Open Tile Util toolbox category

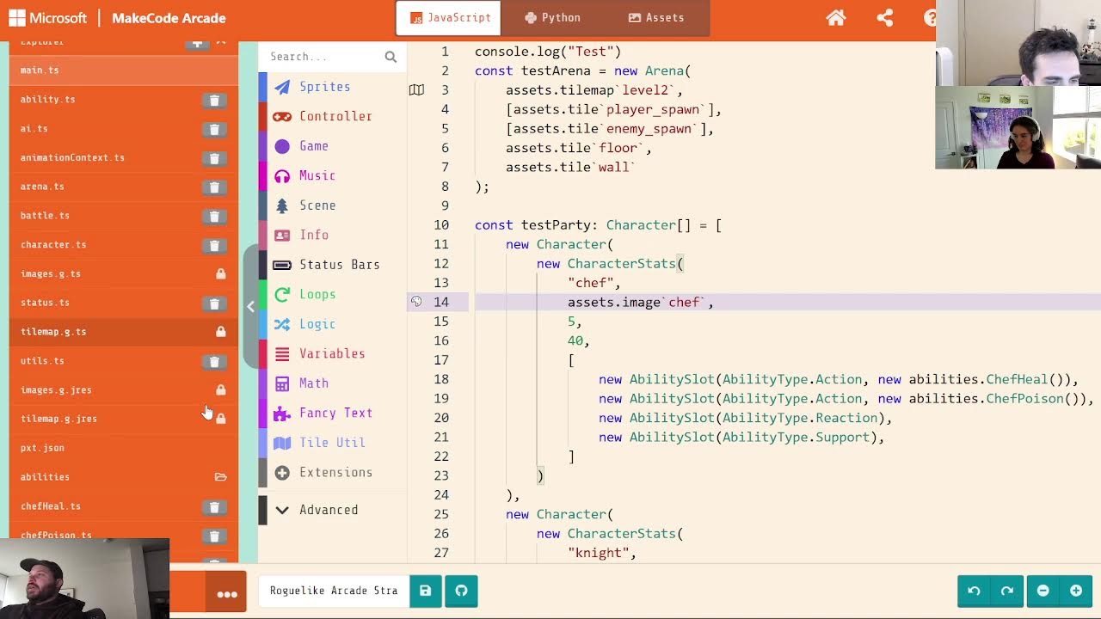coord(332,443)
